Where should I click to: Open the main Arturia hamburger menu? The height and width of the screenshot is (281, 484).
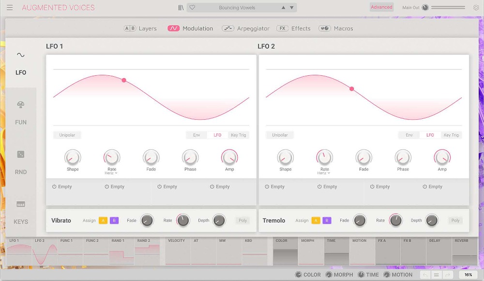pos(10,7)
